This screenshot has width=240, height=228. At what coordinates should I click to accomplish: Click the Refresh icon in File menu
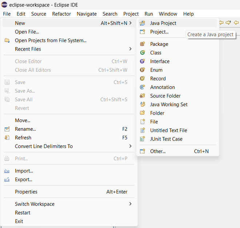click(7, 138)
